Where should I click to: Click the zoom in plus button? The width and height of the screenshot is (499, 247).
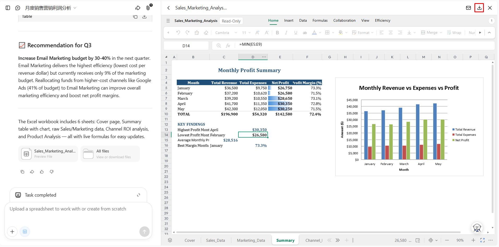tap(473, 240)
